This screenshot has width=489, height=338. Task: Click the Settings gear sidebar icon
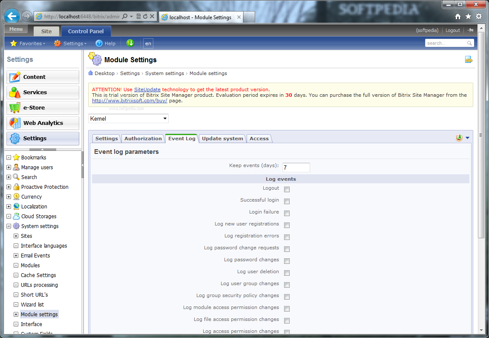click(x=14, y=138)
